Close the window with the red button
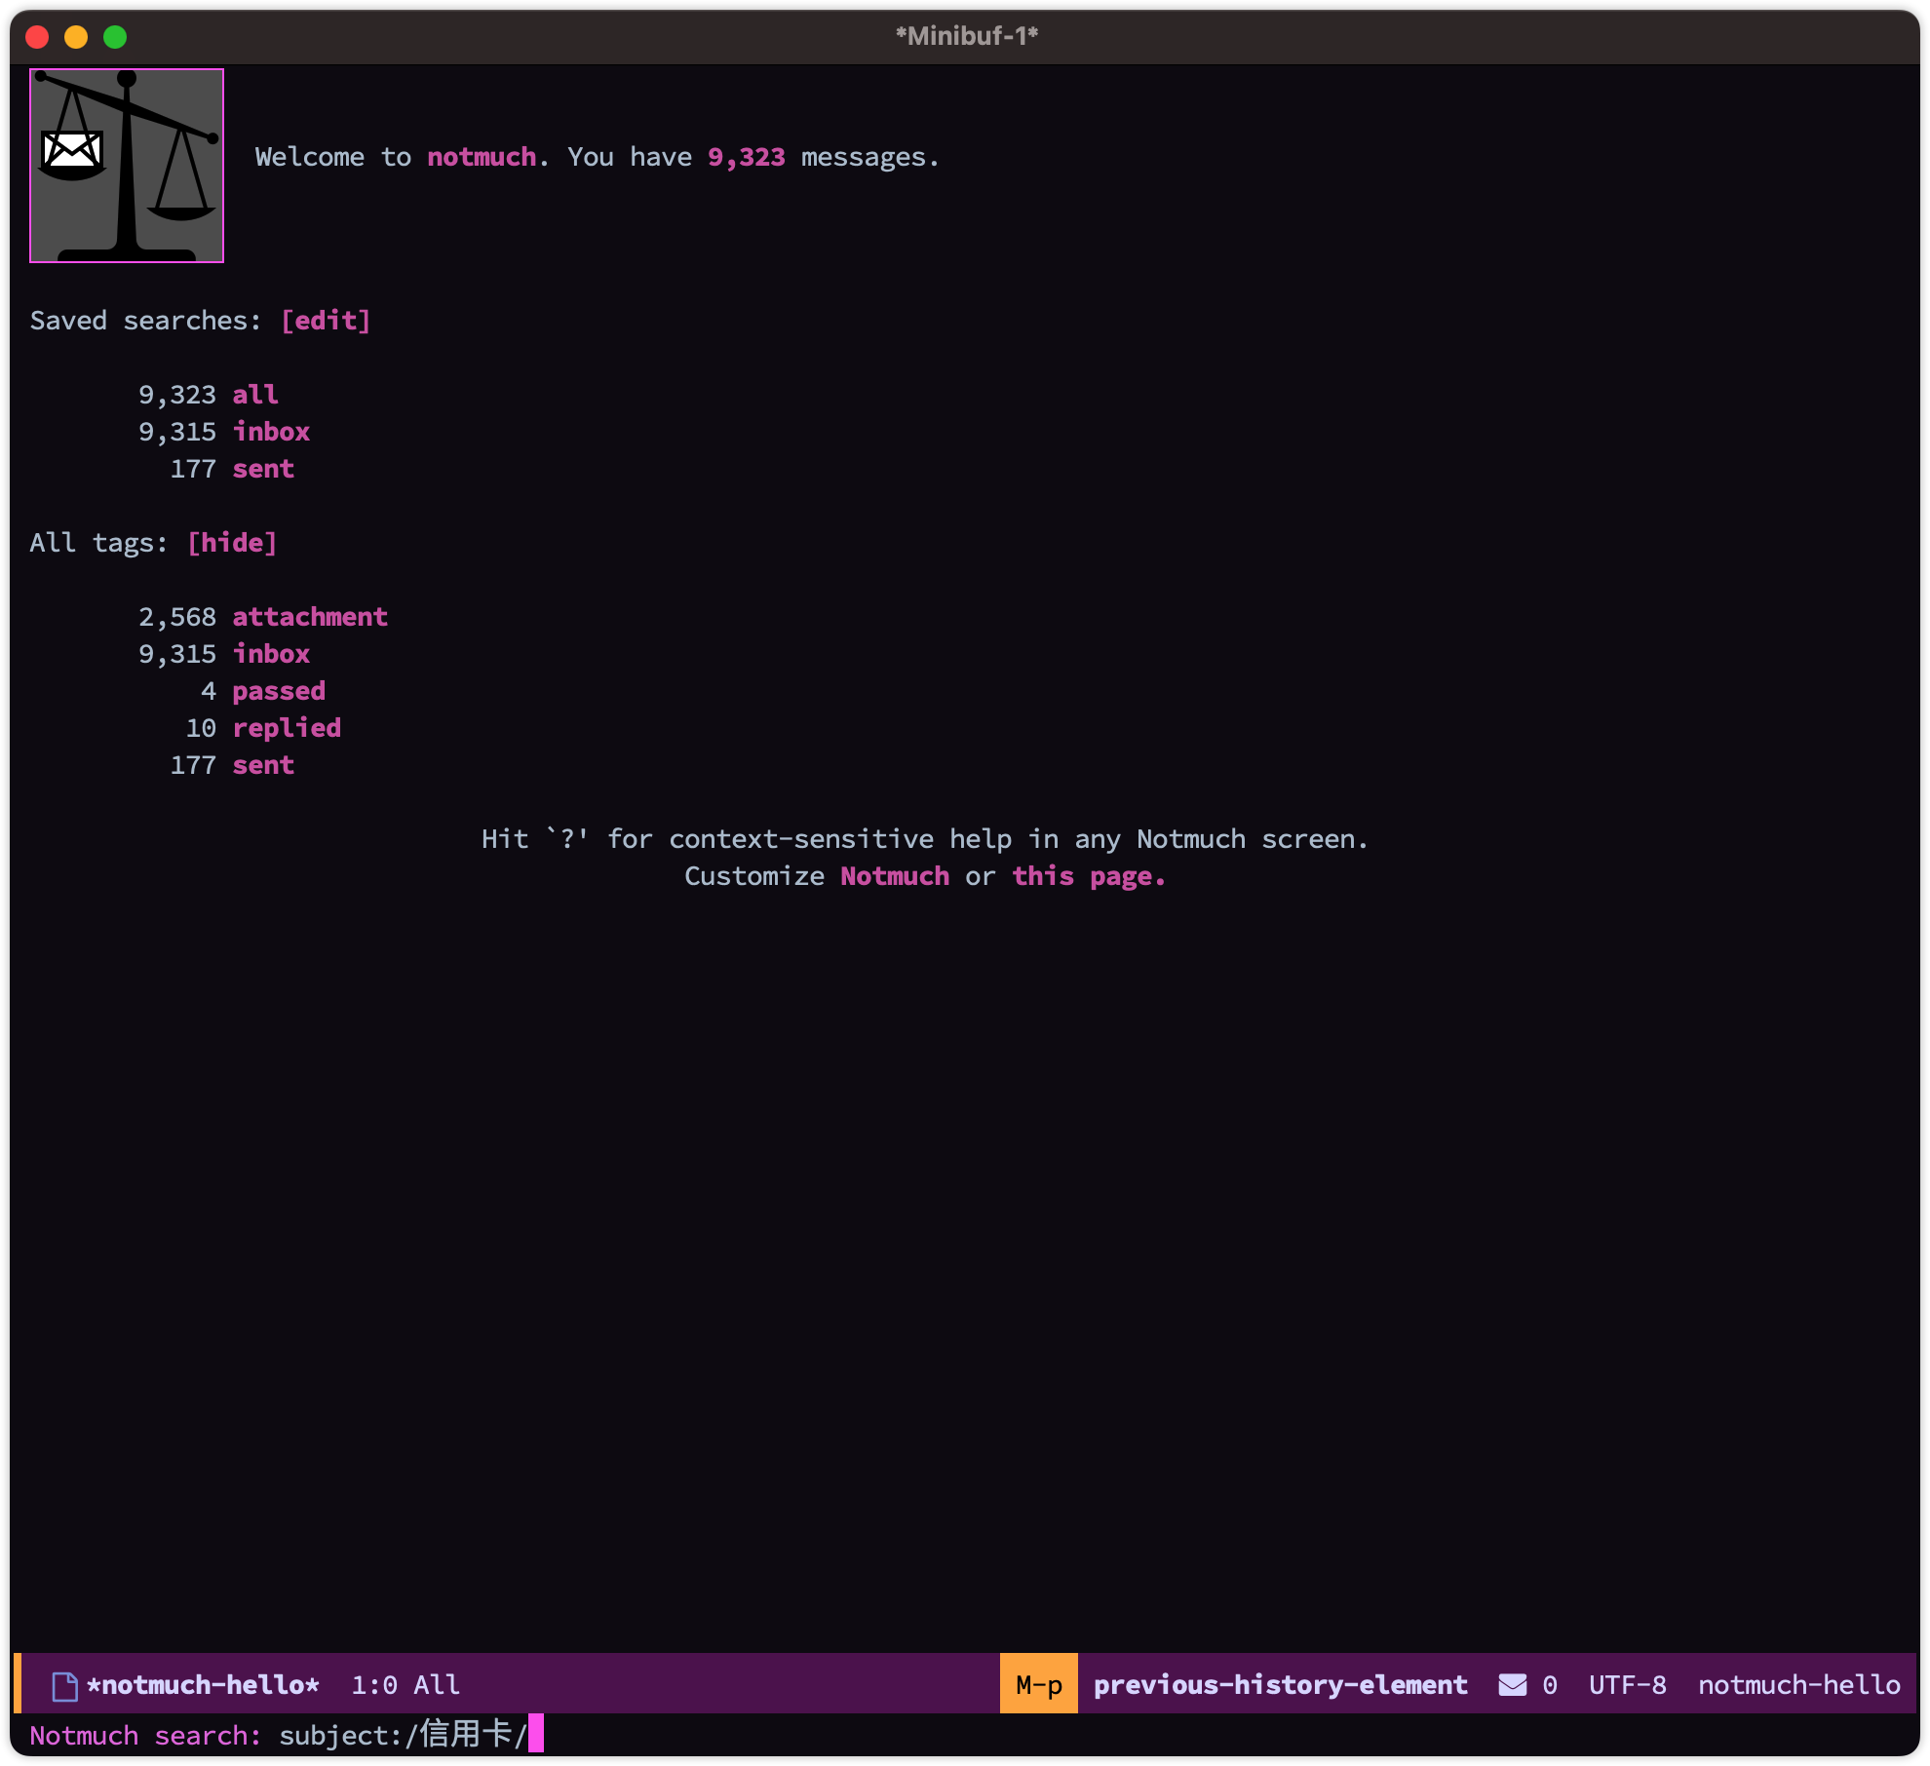Image resolution: width=1930 pixels, height=1766 pixels. click(x=37, y=37)
